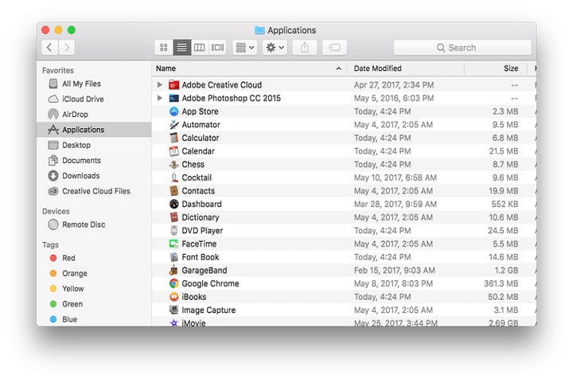The height and width of the screenshot is (382, 573).
Task: Go back with the back arrow
Action: [50, 48]
